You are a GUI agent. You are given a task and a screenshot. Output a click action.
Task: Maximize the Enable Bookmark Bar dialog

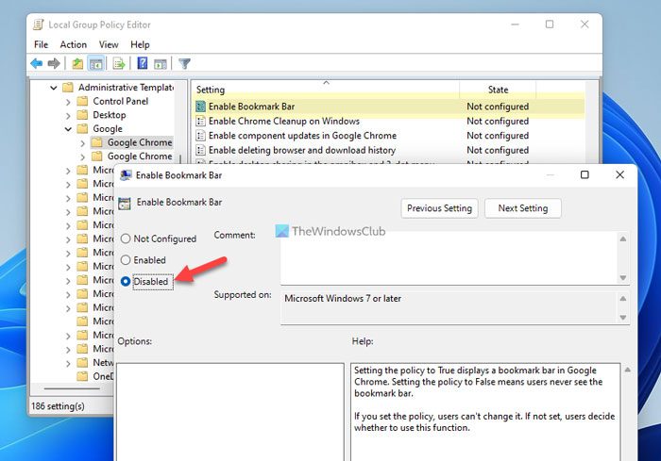[x=585, y=174]
